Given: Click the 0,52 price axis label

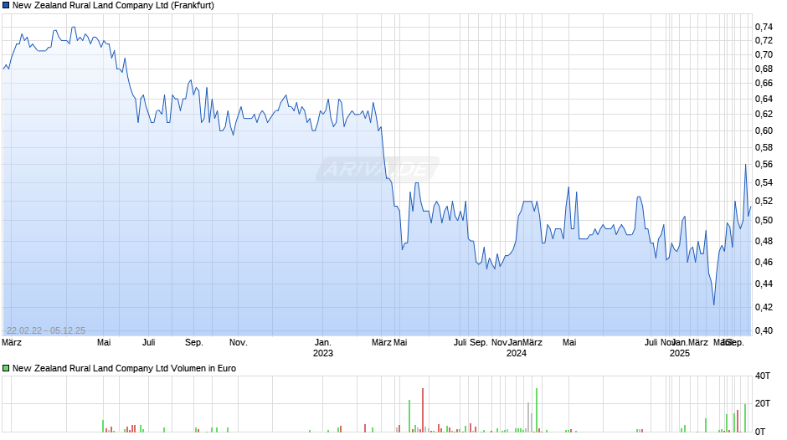Looking at the screenshot, I should click(764, 202).
